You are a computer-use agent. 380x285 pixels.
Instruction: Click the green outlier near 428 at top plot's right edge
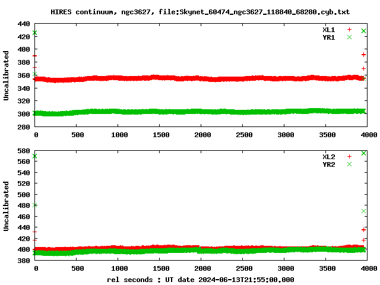coord(363,31)
